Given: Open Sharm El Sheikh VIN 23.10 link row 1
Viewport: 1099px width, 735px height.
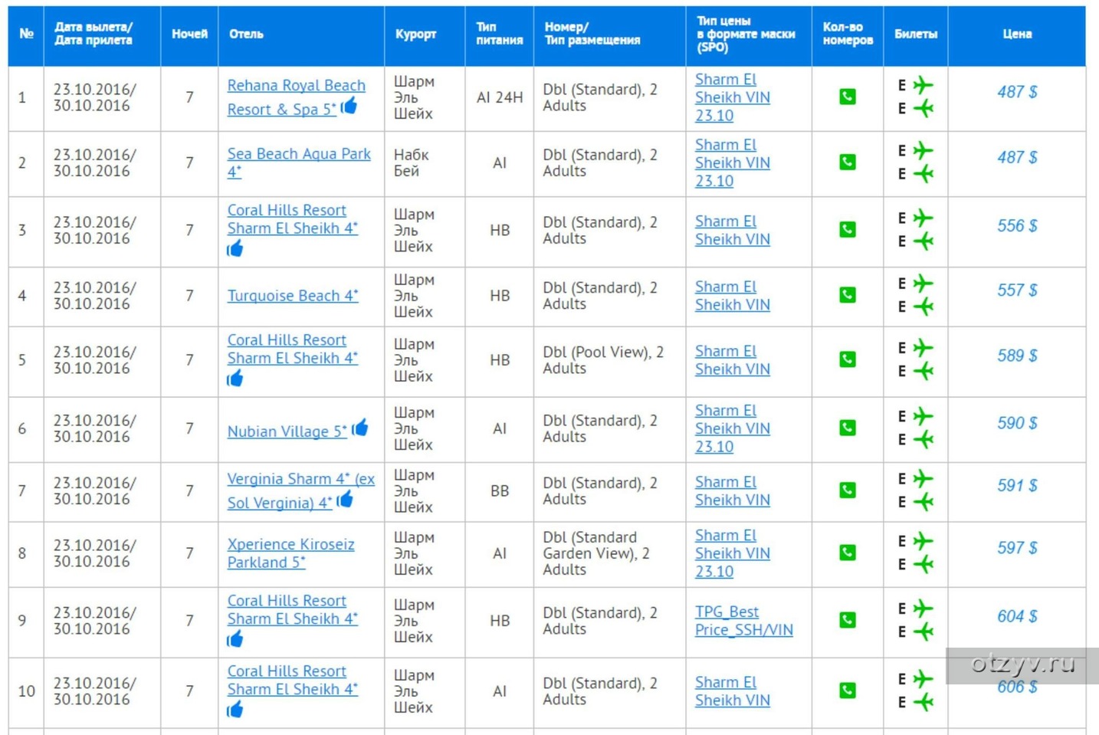Looking at the screenshot, I should point(732,97).
